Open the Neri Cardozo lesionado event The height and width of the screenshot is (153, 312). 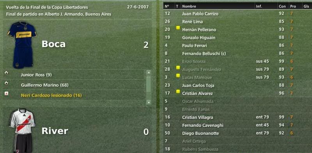(51, 95)
